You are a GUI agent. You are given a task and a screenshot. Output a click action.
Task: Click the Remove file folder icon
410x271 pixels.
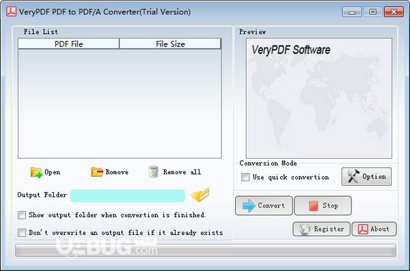point(97,172)
